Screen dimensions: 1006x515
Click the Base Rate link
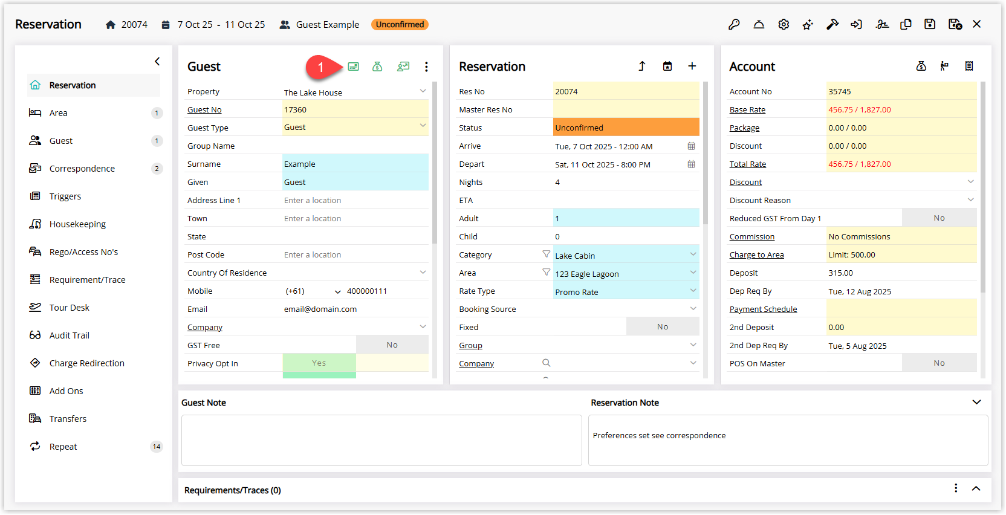(747, 109)
